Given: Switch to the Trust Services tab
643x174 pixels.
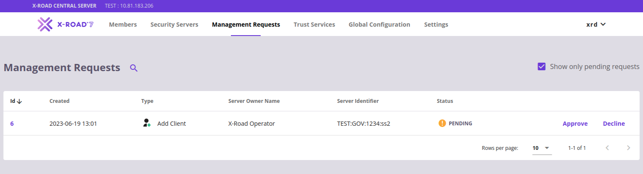Looking at the screenshot, I should click(314, 25).
